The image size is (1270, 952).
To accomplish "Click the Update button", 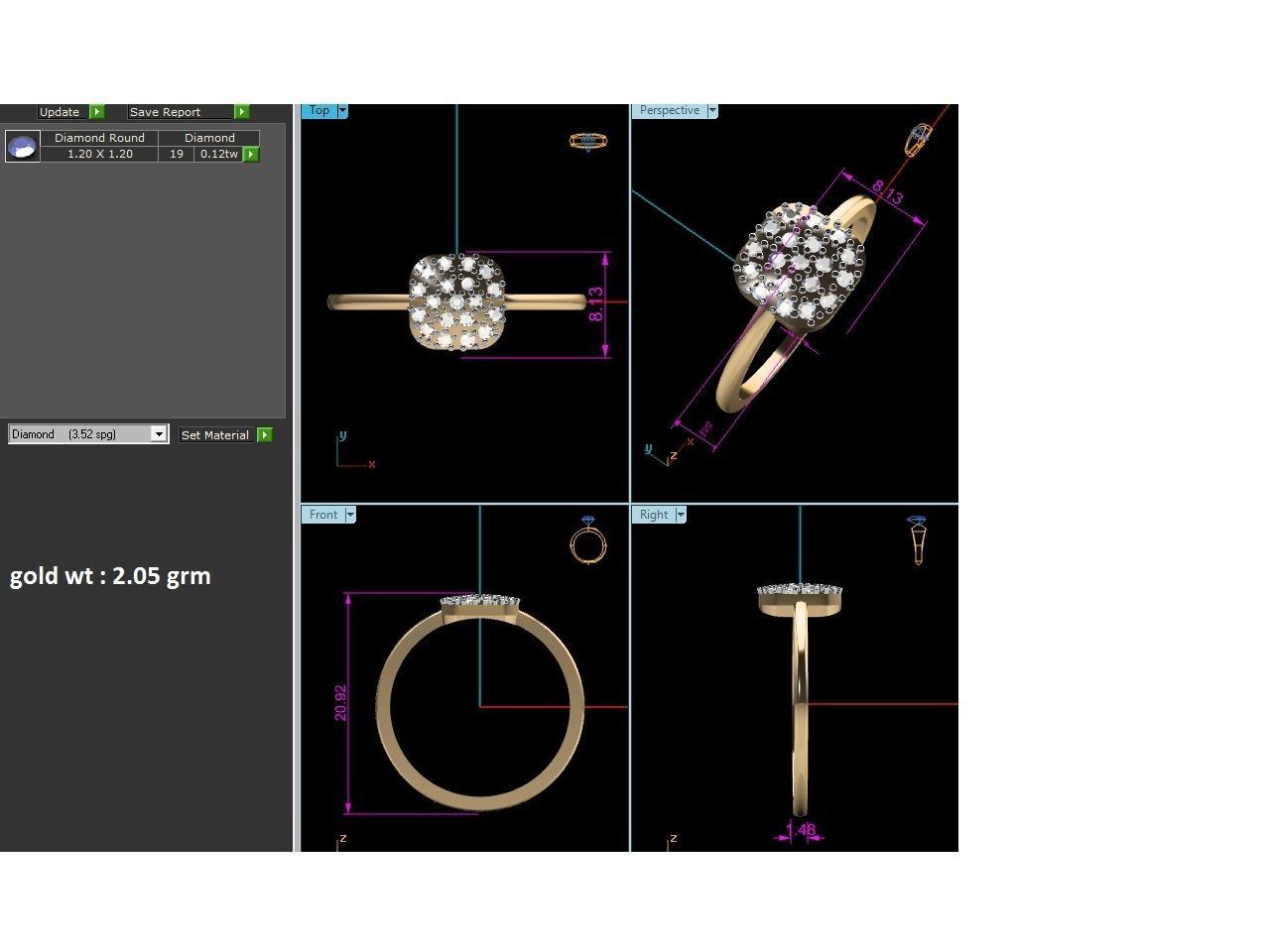I will (x=63, y=112).
